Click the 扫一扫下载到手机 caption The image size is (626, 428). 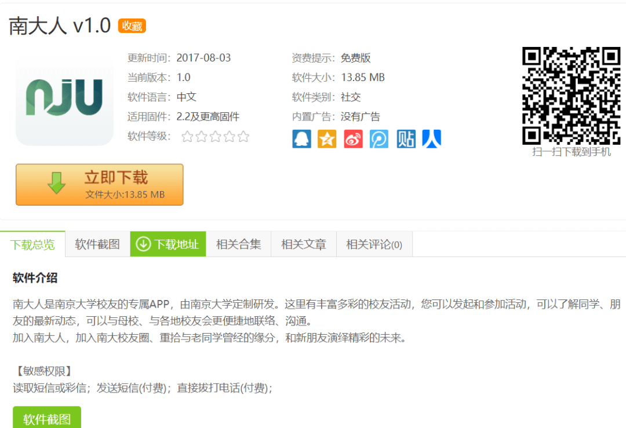pyautogui.click(x=572, y=152)
